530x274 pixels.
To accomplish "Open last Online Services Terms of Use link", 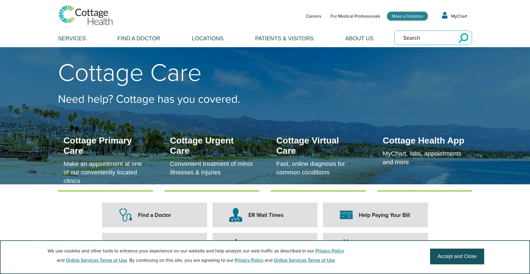I will pos(304,260).
